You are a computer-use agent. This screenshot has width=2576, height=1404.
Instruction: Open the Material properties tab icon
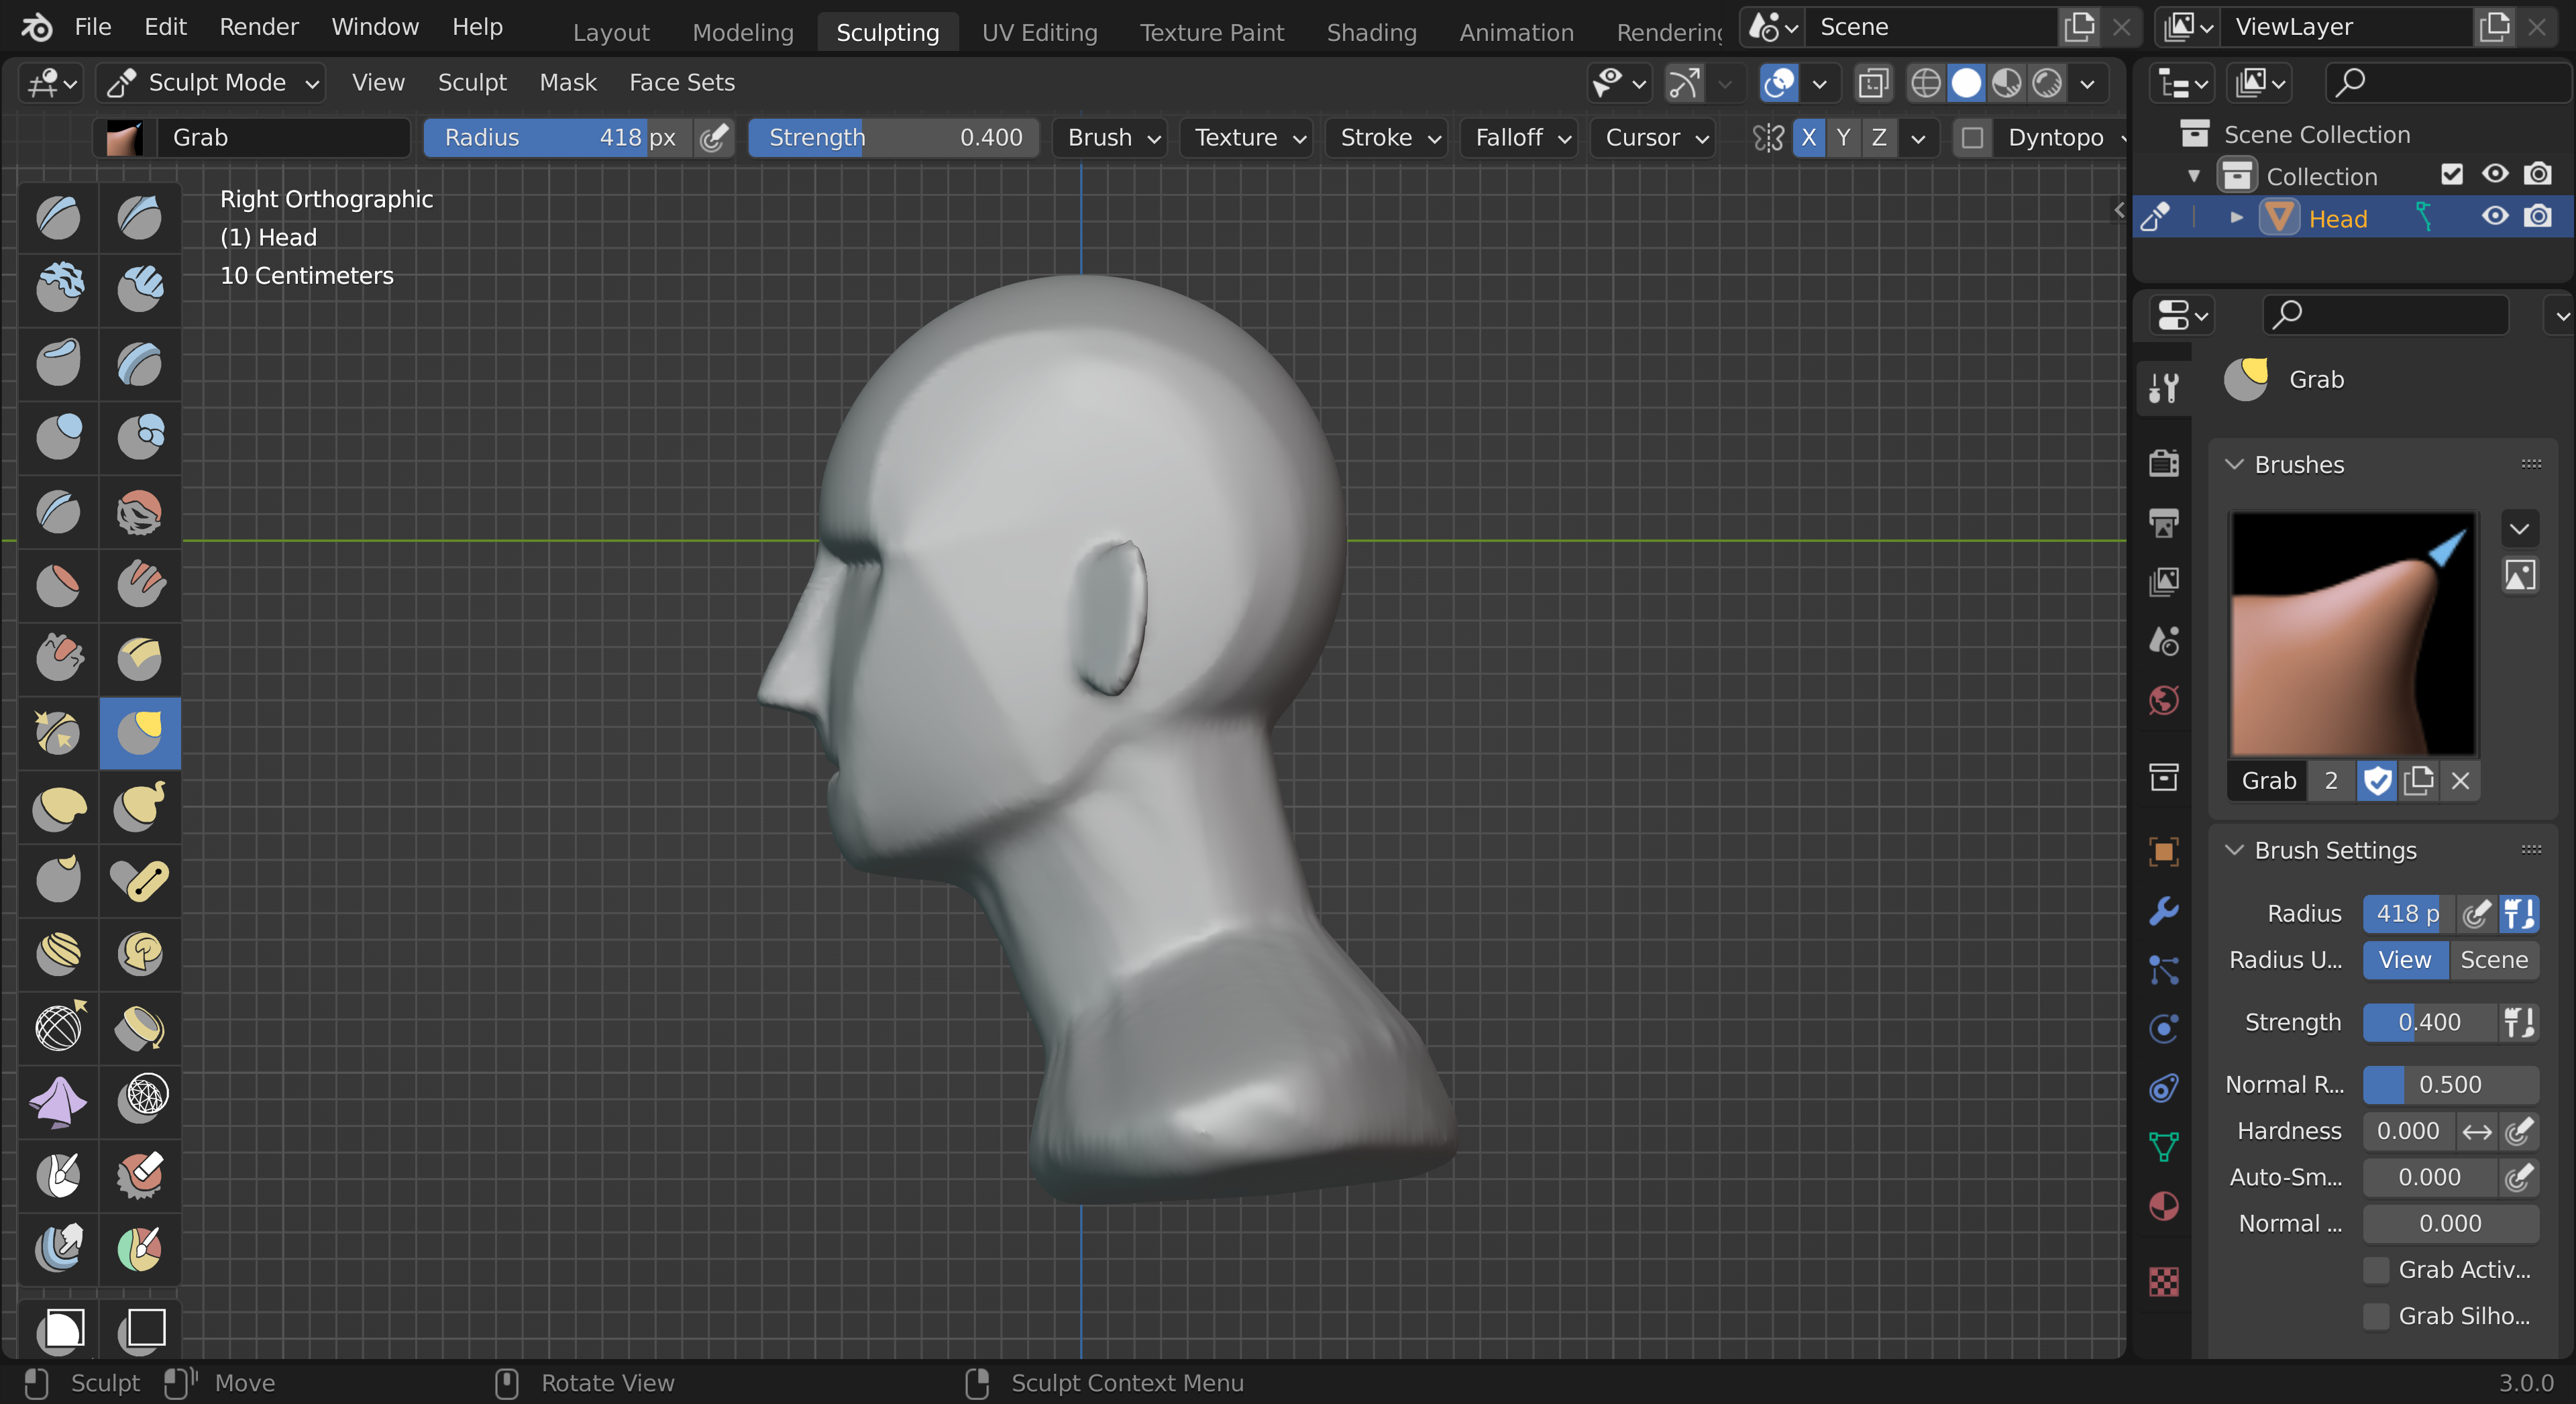tap(2164, 1206)
